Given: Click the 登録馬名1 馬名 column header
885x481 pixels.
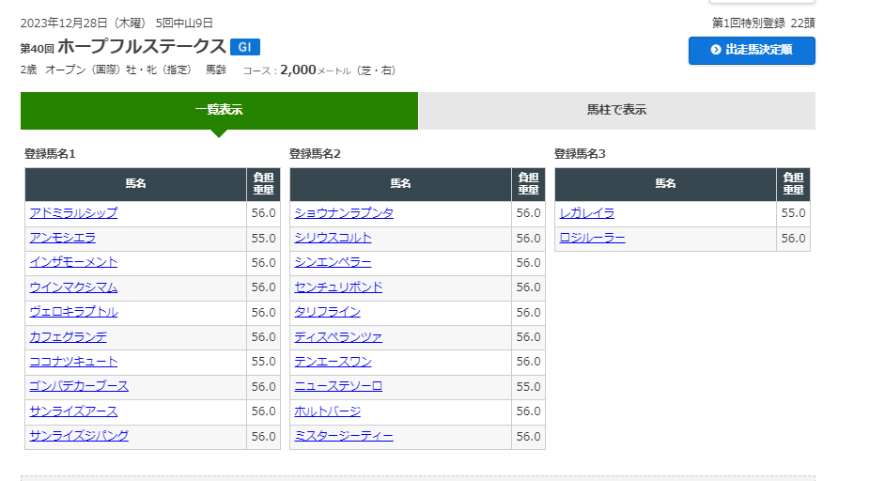Looking at the screenshot, I should 135,184.
